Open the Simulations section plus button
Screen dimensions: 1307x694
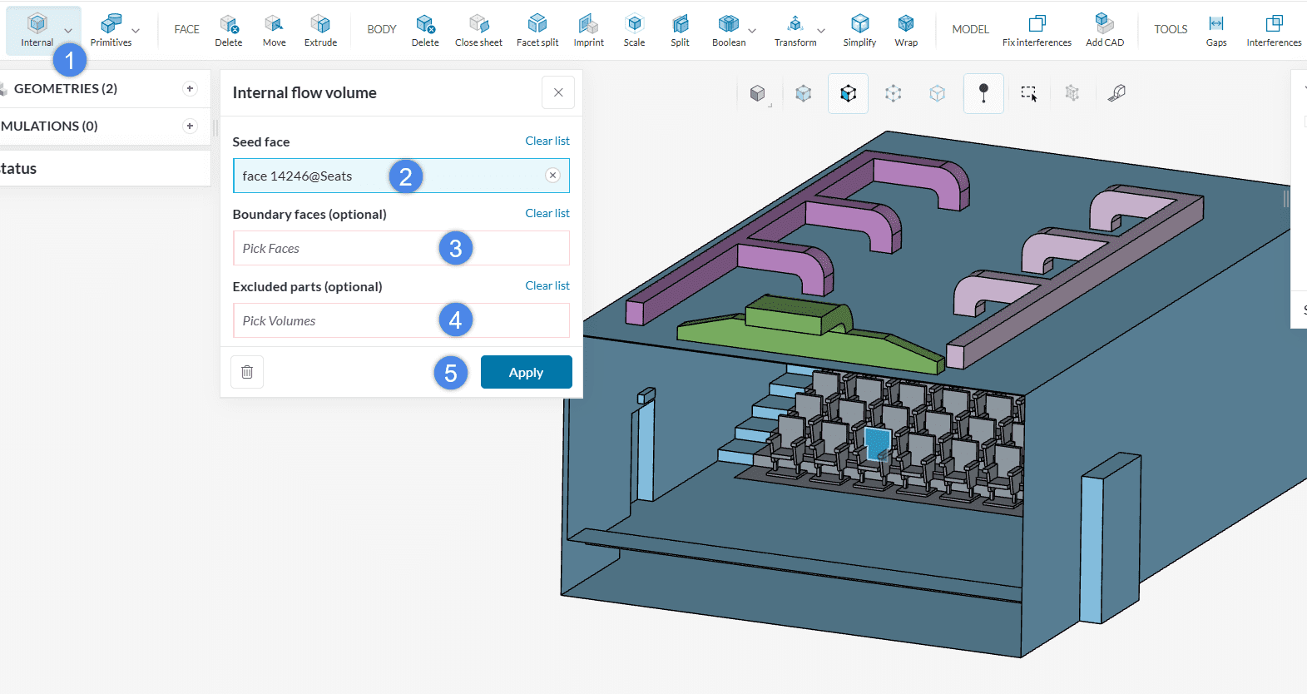click(190, 126)
